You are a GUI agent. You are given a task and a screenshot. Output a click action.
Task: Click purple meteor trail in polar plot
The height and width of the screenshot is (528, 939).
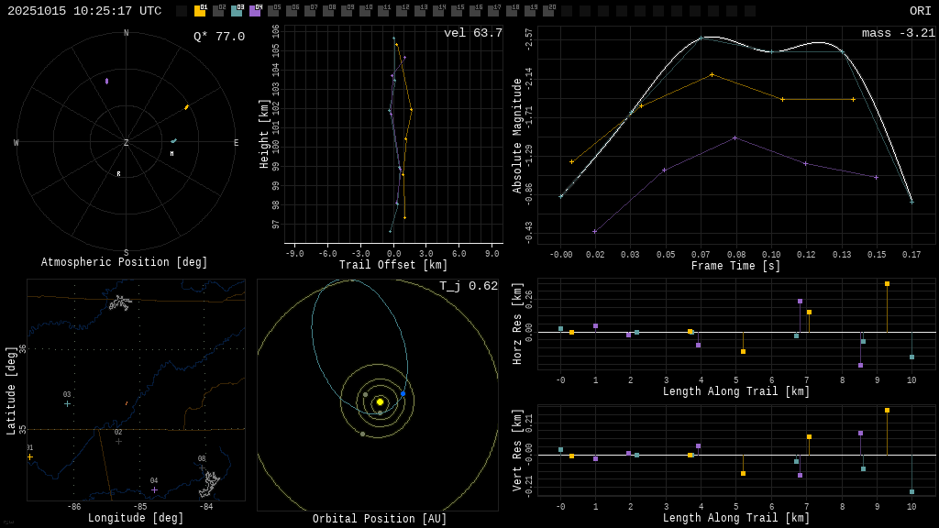coord(106,81)
